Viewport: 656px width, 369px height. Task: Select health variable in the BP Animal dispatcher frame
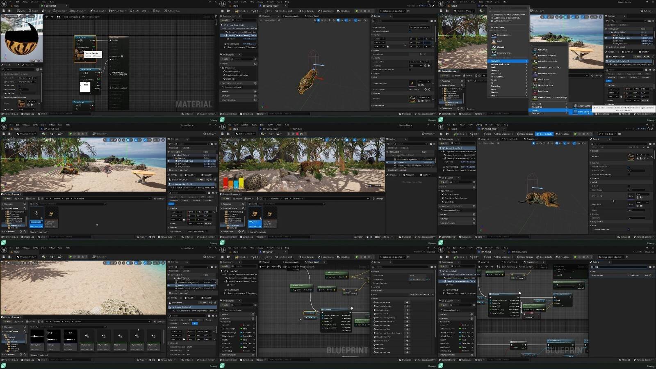pyautogui.click(x=225, y=340)
